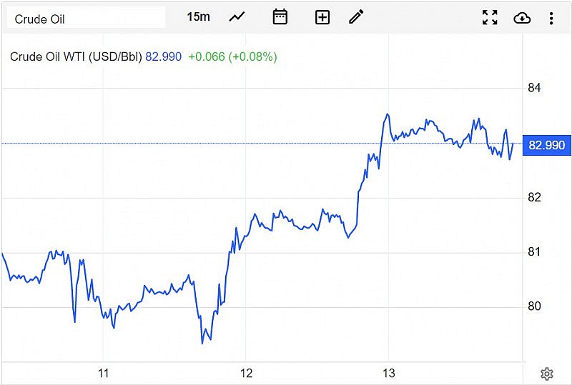Select the pencil drawing tool
The image size is (572, 385).
[356, 17]
